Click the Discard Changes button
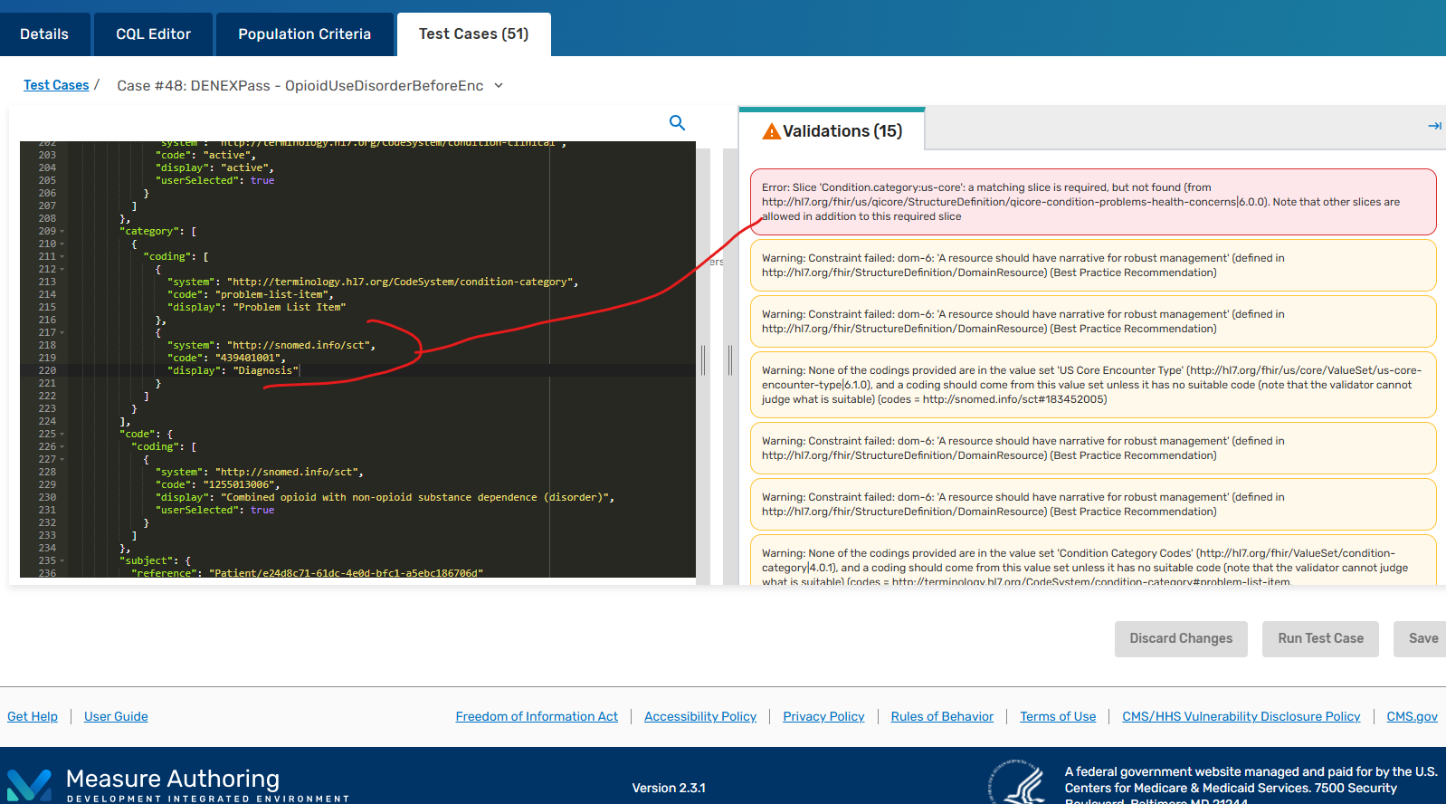 point(1180,639)
